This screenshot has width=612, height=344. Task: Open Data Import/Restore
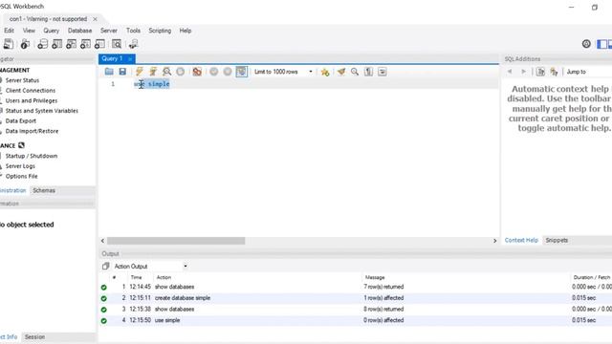pyautogui.click(x=32, y=131)
